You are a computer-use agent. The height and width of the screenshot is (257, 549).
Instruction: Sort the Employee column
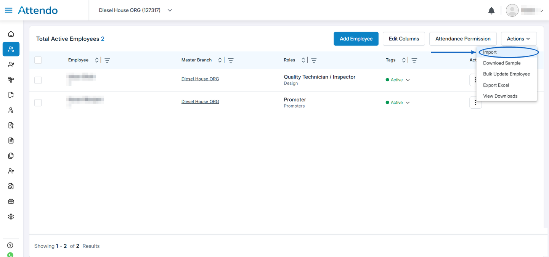pyautogui.click(x=97, y=60)
